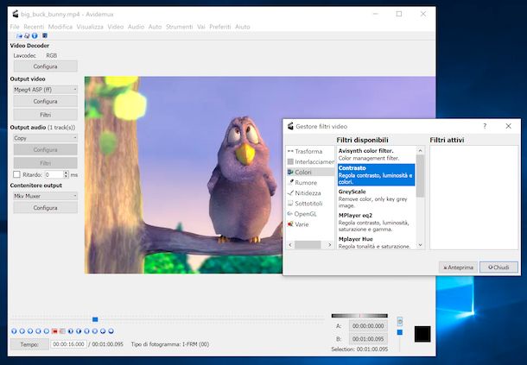Click the Open video toolbar icon
This screenshot has height=365, width=527.
19,35
